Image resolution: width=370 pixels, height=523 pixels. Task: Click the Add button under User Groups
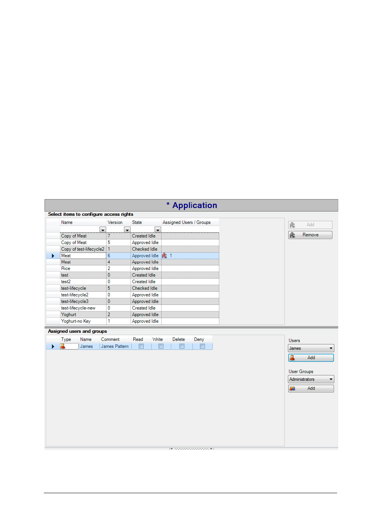point(311,388)
